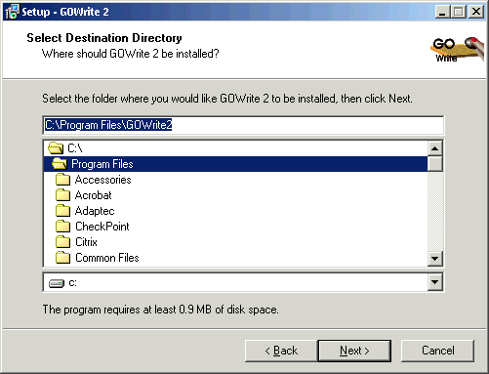The image size is (489, 374).
Task: Continue installation with Next button
Action: 354,351
